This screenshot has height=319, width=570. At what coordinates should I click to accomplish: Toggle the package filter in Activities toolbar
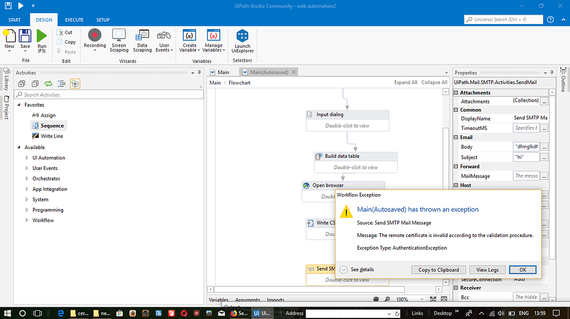tap(75, 83)
